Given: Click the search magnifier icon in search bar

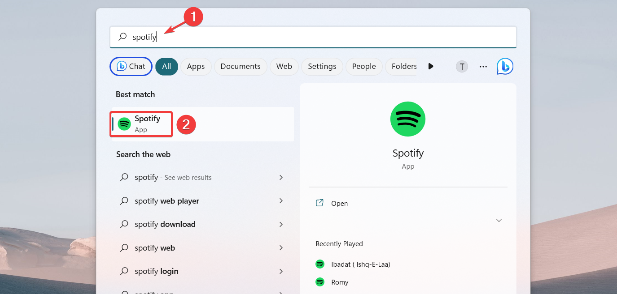Looking at the screenshot, I should tap(122, 37).
